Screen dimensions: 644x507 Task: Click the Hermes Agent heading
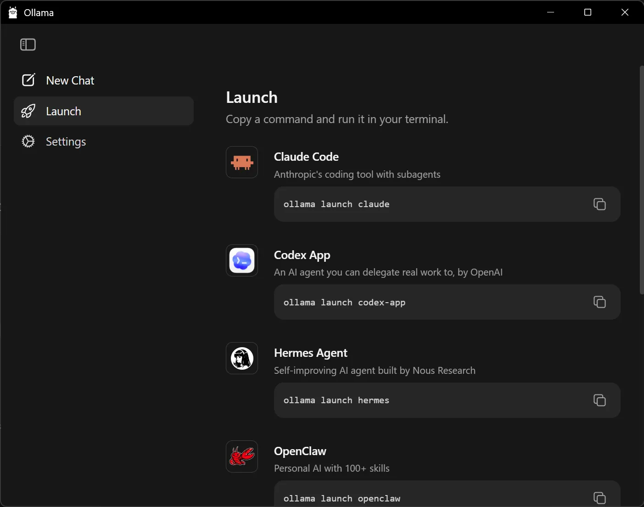point(311,353)
